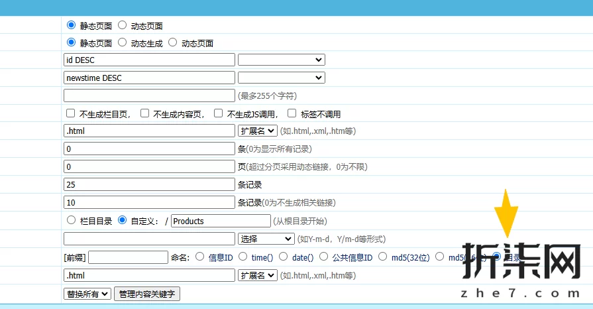Open the dropdown beside the id DESC field
Viewport: 593px width, 309px height.
pyautogui.click(x=281, y=60)
